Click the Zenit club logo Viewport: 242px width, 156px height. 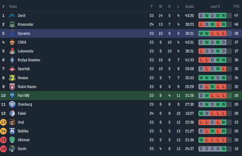click(12, 15)
